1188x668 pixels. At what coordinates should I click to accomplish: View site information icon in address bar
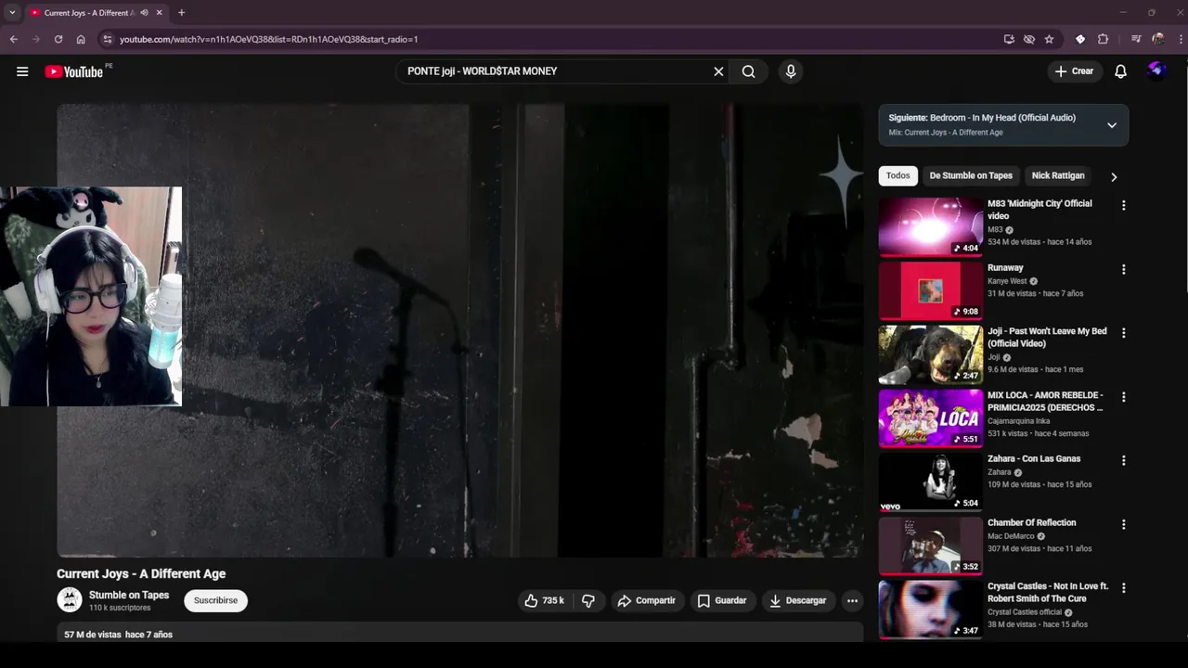pyautogui.click(x=108, y=39)
